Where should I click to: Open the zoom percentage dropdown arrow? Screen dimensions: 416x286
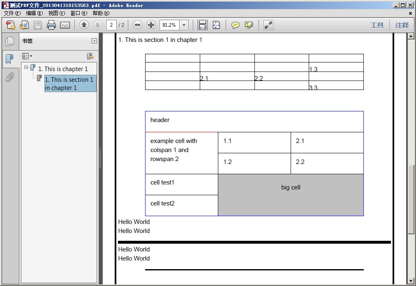click(x=184, y=25)
